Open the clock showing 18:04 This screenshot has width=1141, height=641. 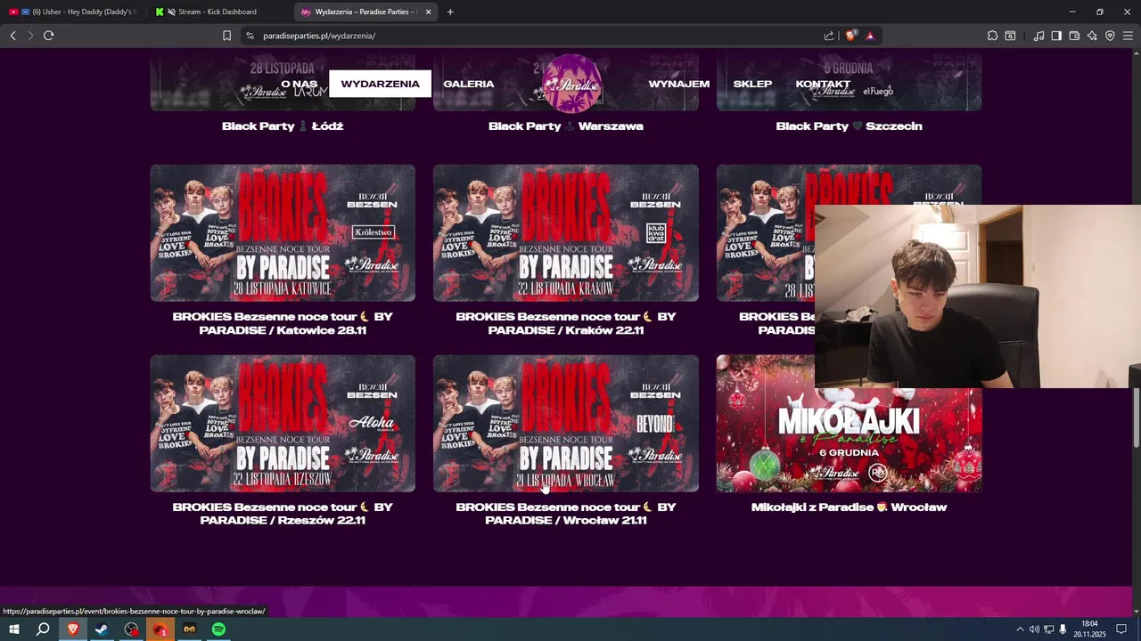(x=1089, y=629)
